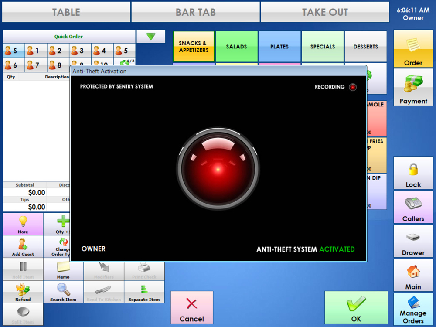
Task: Click the Send To Kitchen button
Action: click(x=104, y=292)
